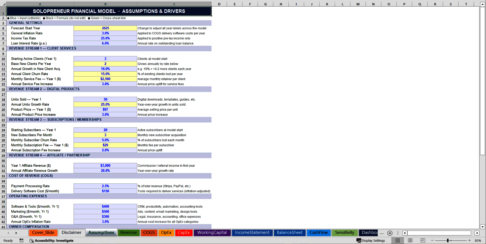Adjust the zoom slider handle
The image size is (486, 244).
(448, 240)
